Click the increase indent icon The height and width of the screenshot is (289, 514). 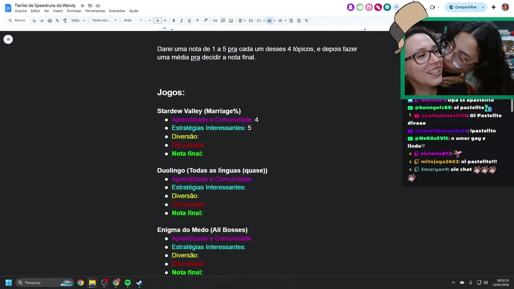point(298,20)
